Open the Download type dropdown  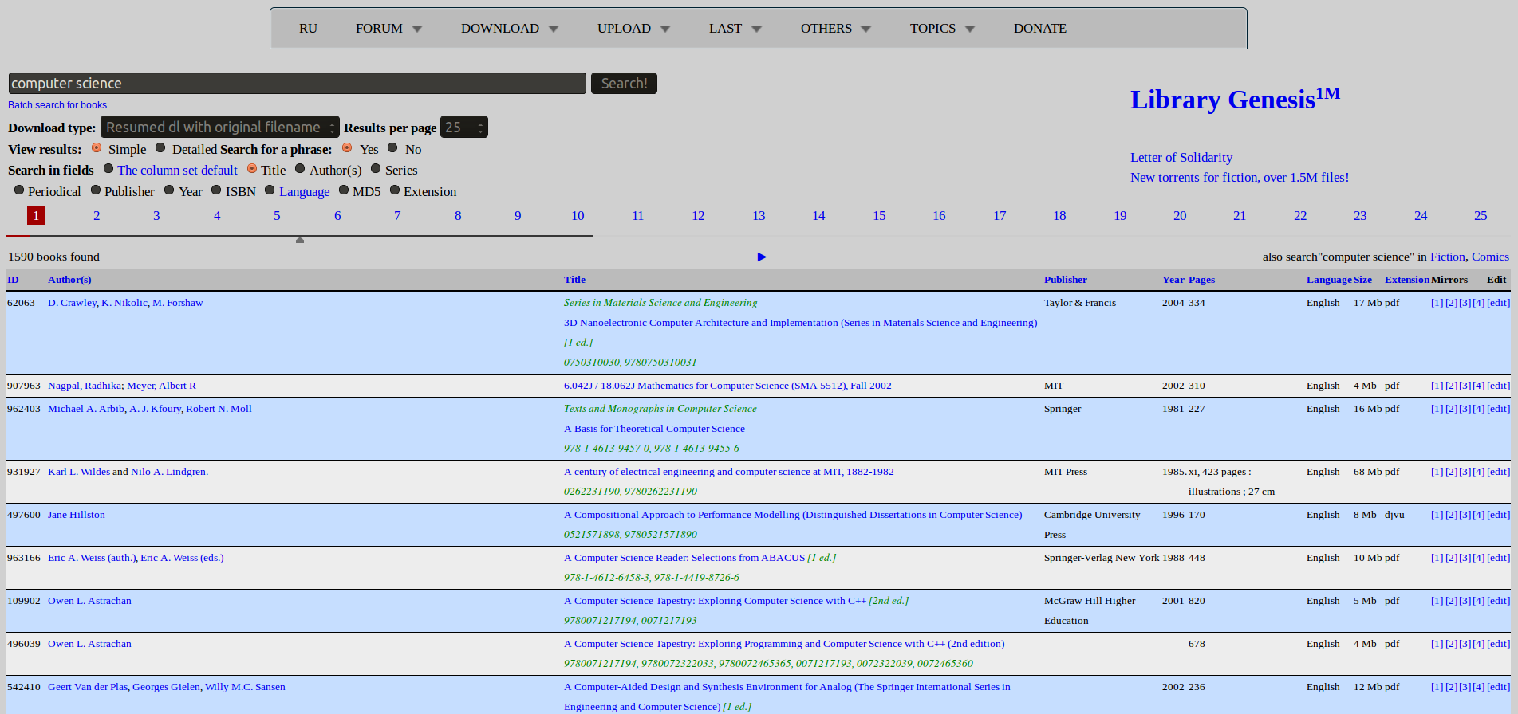219,127
